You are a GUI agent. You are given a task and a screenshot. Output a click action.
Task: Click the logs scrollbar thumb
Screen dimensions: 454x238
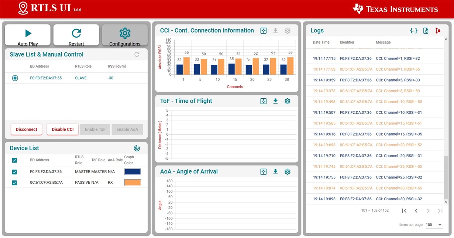[446, 177]
